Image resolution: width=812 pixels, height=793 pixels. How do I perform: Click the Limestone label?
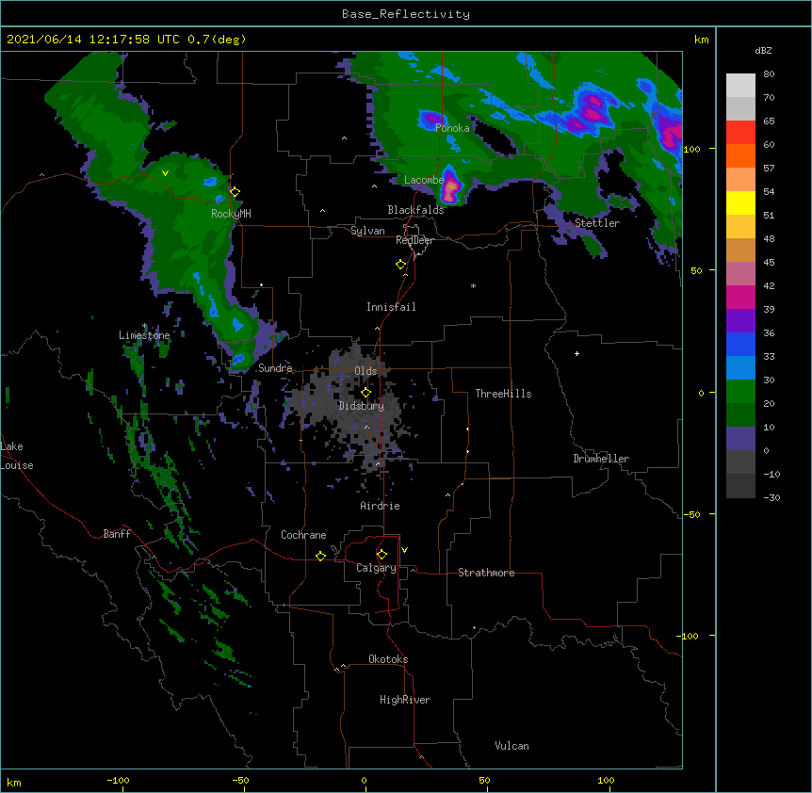(144, 335)
